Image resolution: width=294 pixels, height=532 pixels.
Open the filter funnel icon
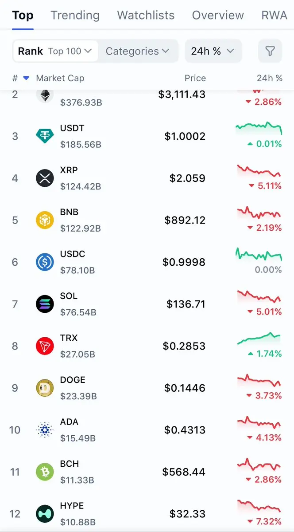coord(270,51)
